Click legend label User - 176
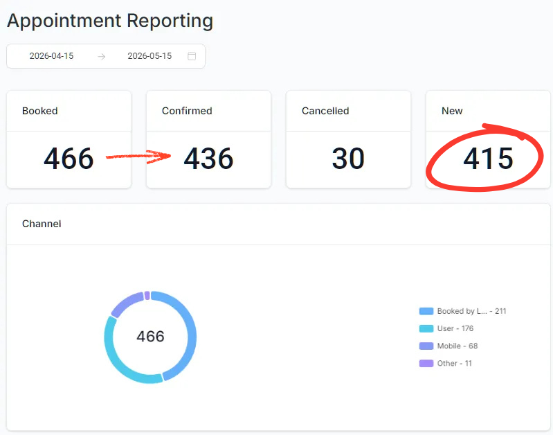This screenshot has height=435, width=553. pos(455,328)
